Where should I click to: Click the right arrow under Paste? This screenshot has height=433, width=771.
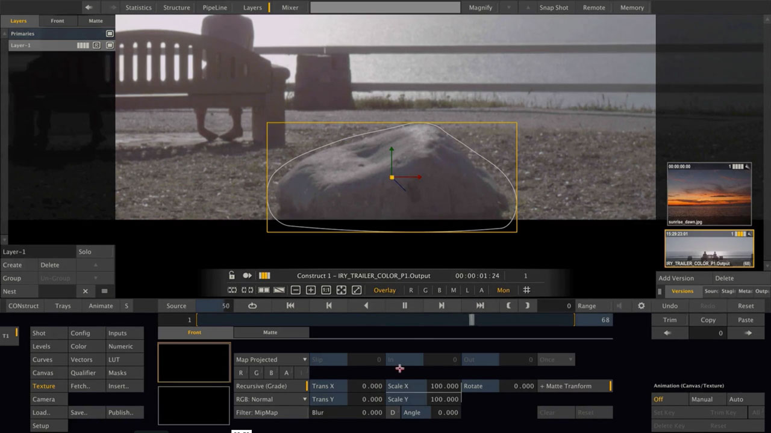(x=748, y=333)
